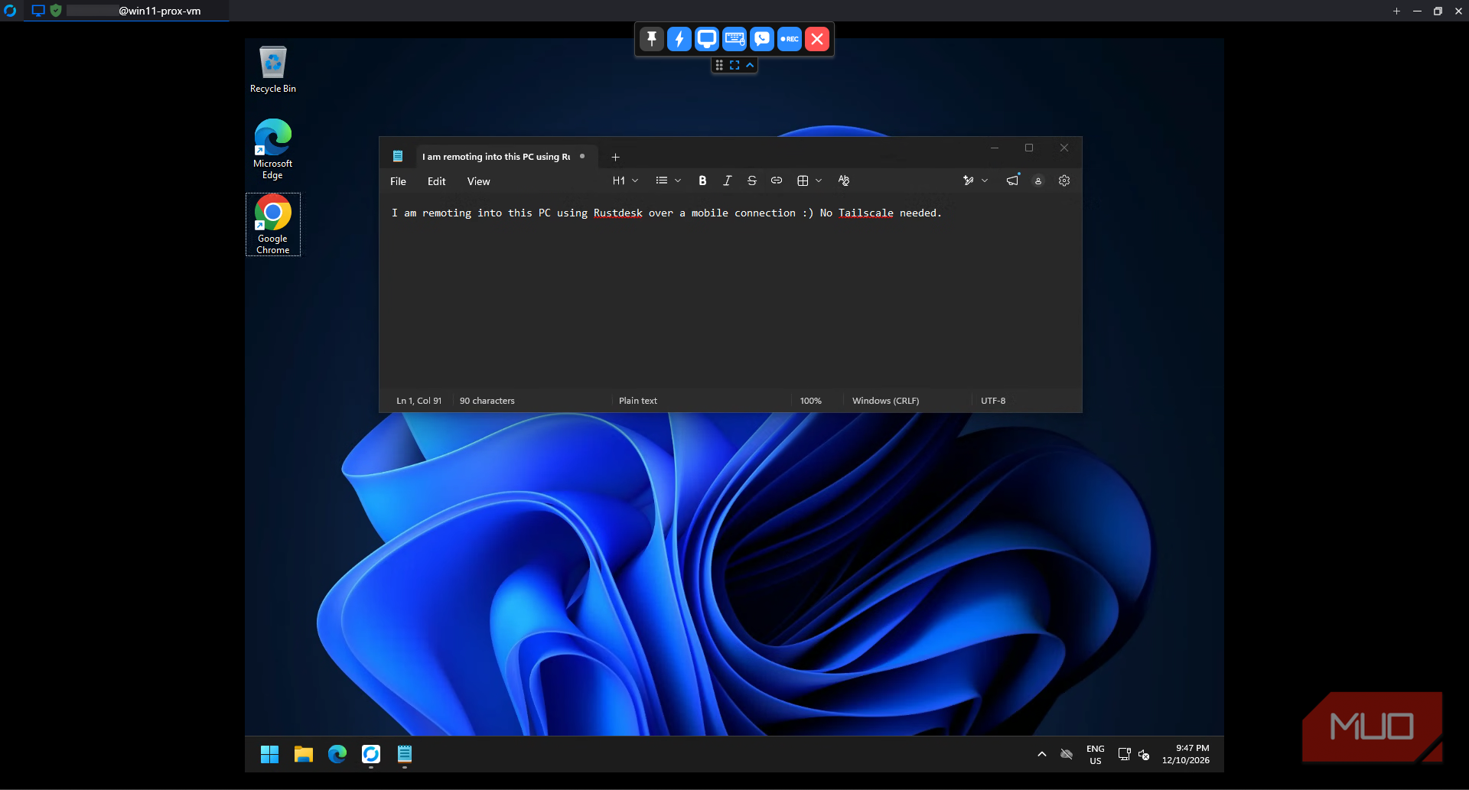
Task: Open the Notepad account profile icon
Action: coord(1038,180)
